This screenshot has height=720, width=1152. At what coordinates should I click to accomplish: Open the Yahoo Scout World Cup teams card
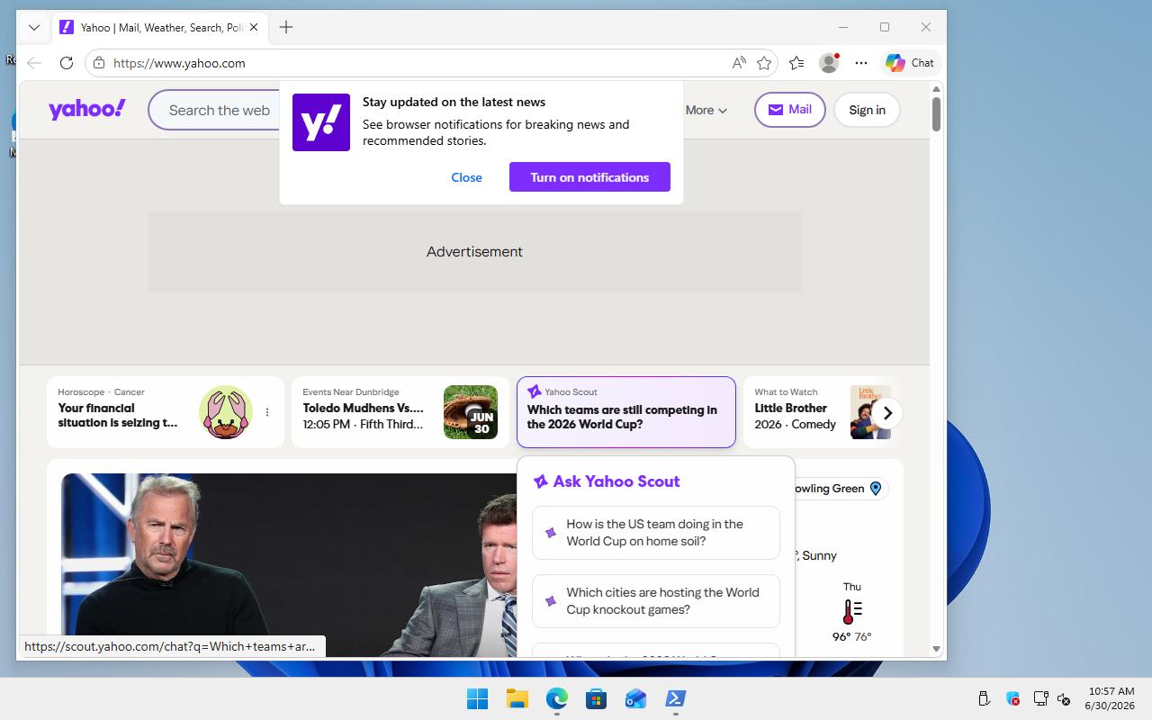(x=626, y=412)
